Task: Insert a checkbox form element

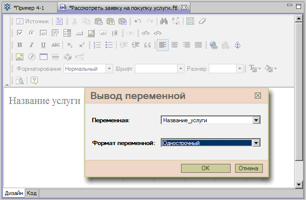Action: coord(20,33)
